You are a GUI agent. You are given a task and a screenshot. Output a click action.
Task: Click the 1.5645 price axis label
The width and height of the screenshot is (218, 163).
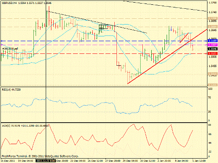pyautogui.click(x=213, y=30)
